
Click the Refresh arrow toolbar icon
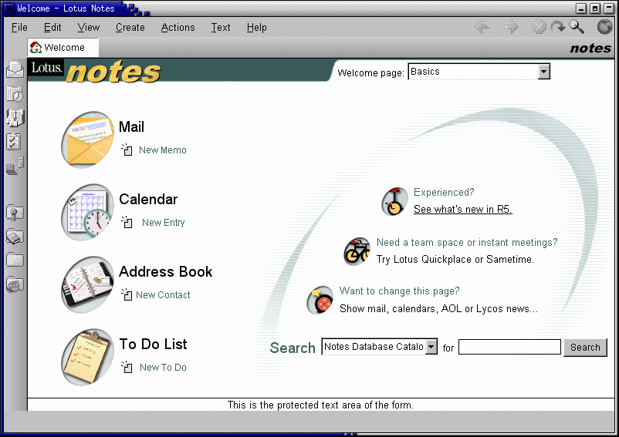click(x=558, y=28)
